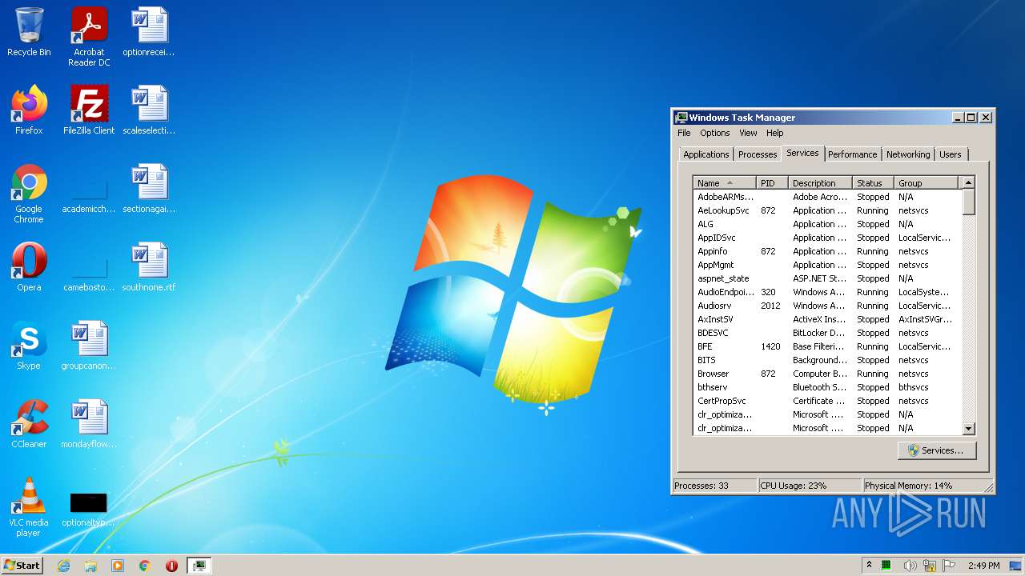1025x576 pixels.
Task: Select the aspnet_state service row
Action: click(x=826, y=278)
